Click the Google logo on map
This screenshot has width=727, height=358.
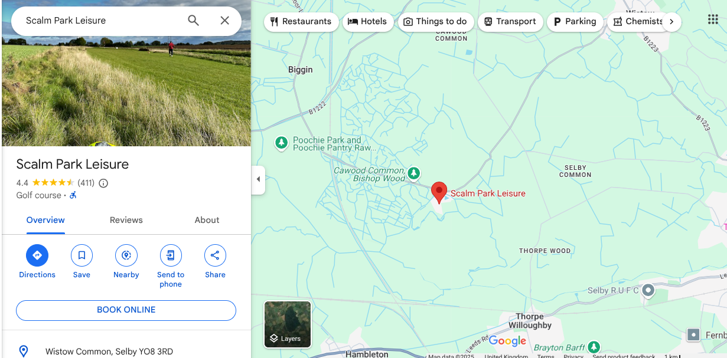(507, 341)
